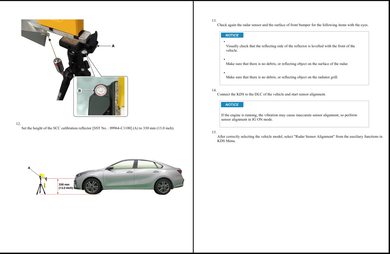This screenshot has height=254, width=390.
Task: Click the notice text 'If the engine is running'
Action: click(x=289, y=117)
